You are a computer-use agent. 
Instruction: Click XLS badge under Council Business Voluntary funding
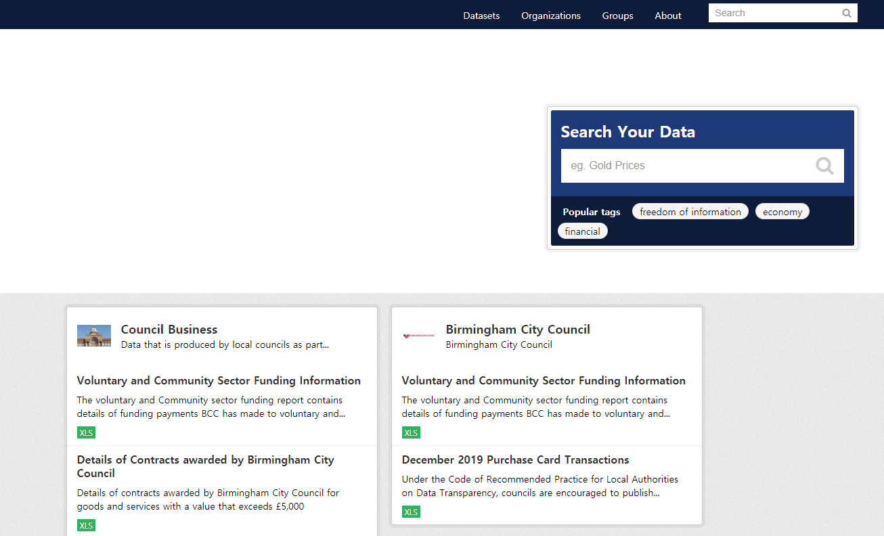pyautogui.click(x=86, y=432)
